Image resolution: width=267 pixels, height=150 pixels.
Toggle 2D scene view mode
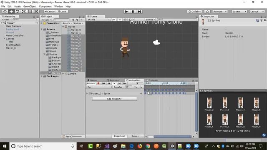pyautogui.click(x=113, y=20)
